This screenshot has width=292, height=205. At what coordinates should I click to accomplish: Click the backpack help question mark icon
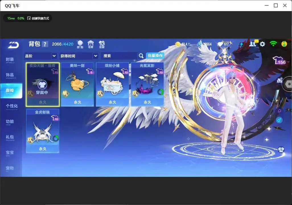coord(45,44)
